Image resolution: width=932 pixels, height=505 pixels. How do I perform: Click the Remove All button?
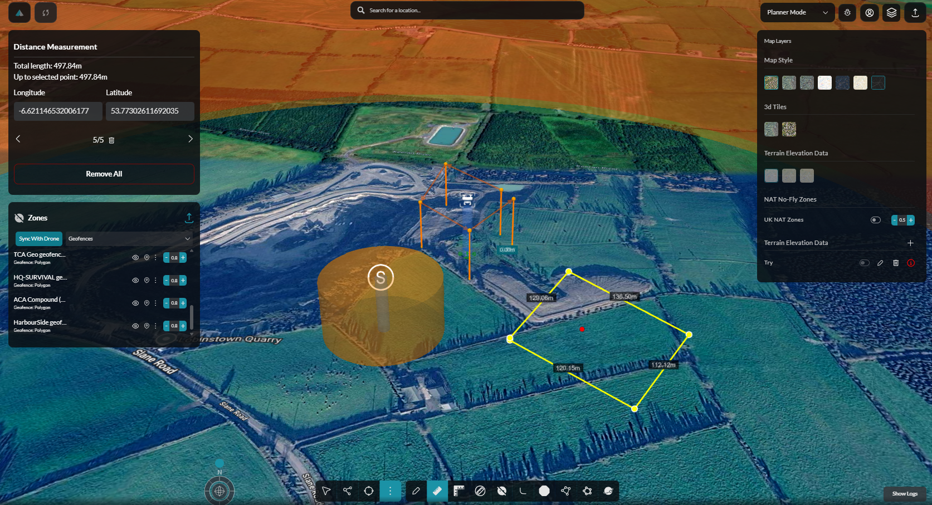(104, 174)
